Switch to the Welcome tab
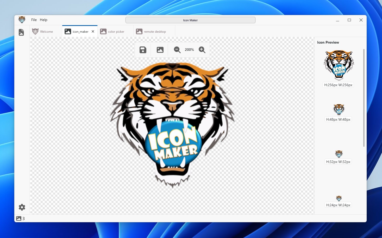 46,31
